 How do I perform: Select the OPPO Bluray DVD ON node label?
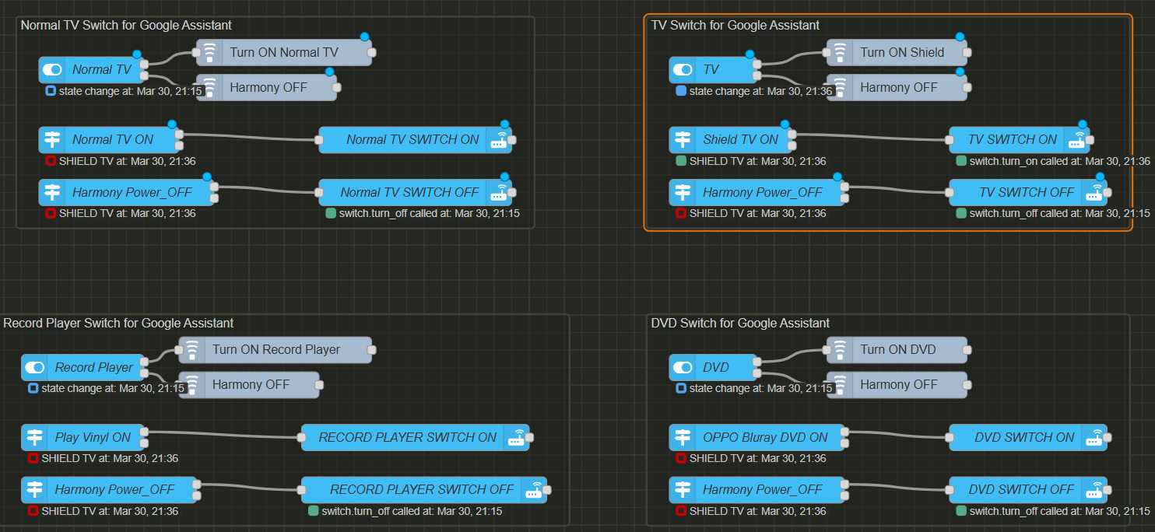pyautogui.click(x=765, y=438)
